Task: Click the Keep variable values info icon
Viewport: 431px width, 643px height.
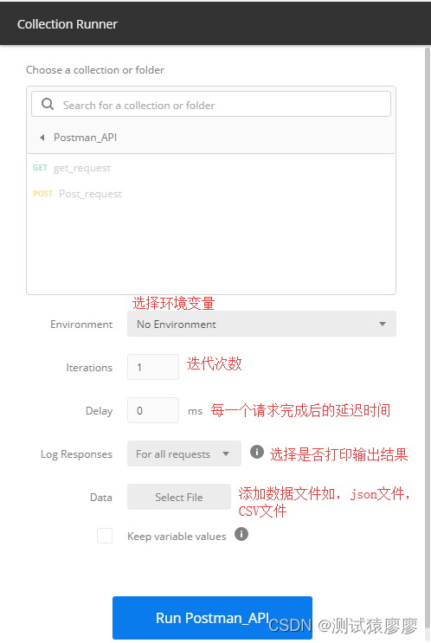Action: 241,534
